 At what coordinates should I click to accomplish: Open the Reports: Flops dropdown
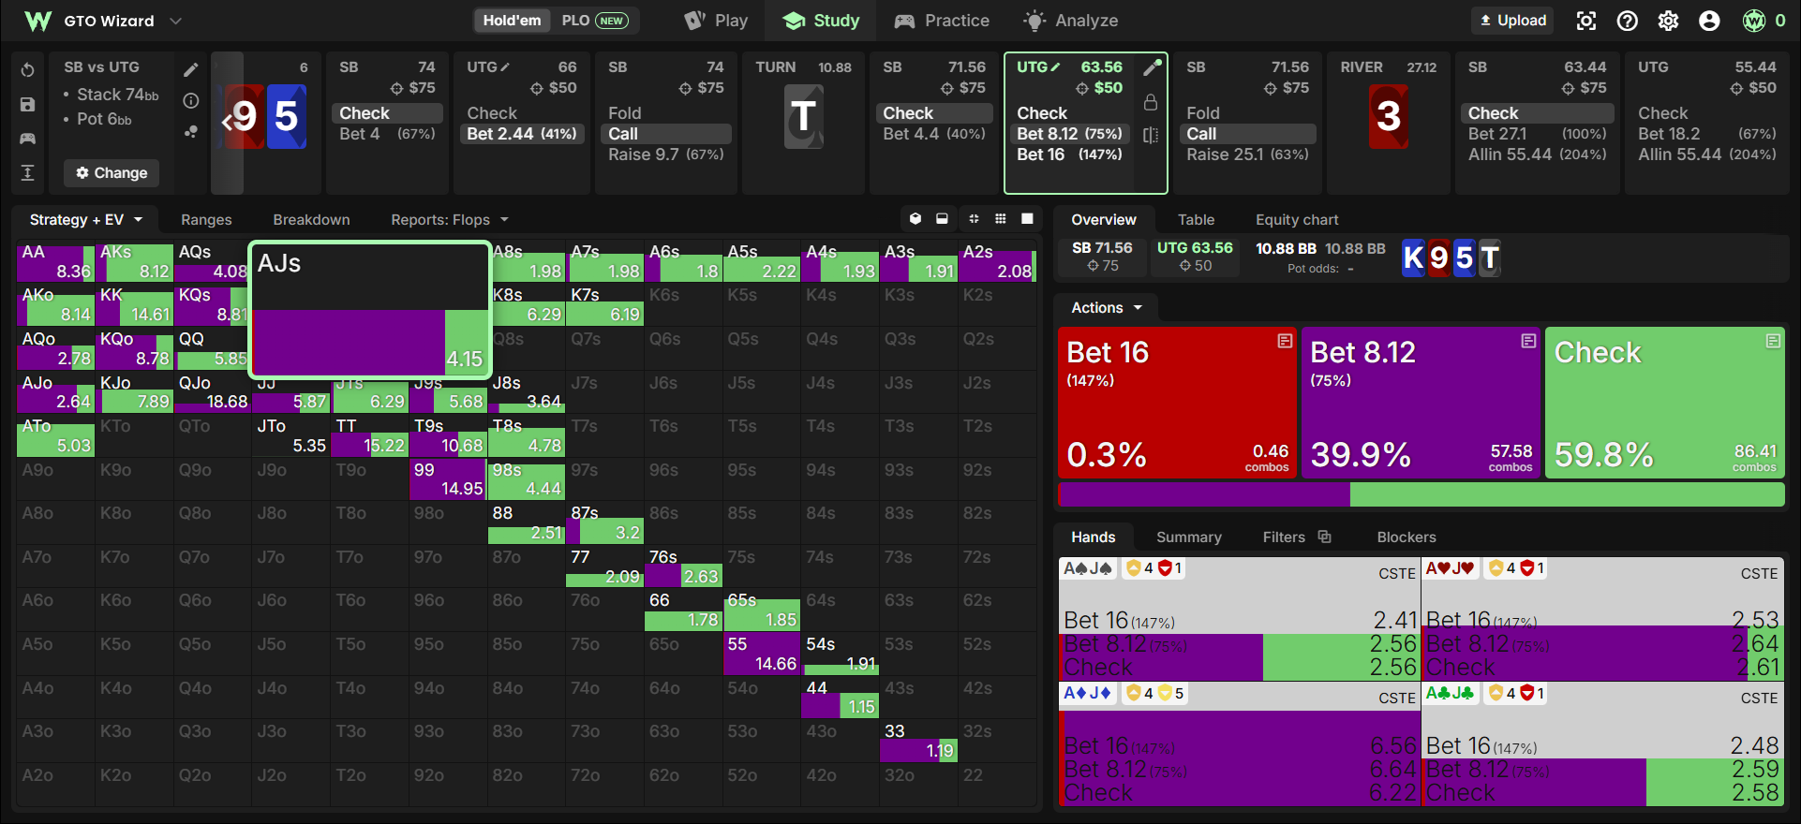pos(450,219)
